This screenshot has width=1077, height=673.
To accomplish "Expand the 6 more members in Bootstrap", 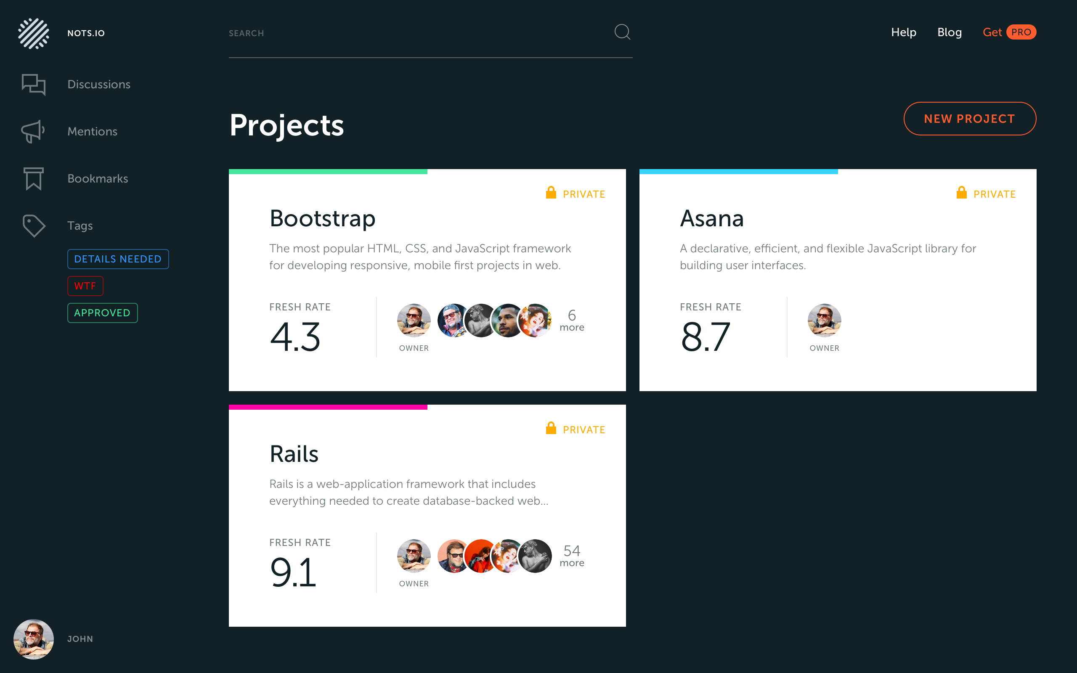I will click(x=571, y=321).
